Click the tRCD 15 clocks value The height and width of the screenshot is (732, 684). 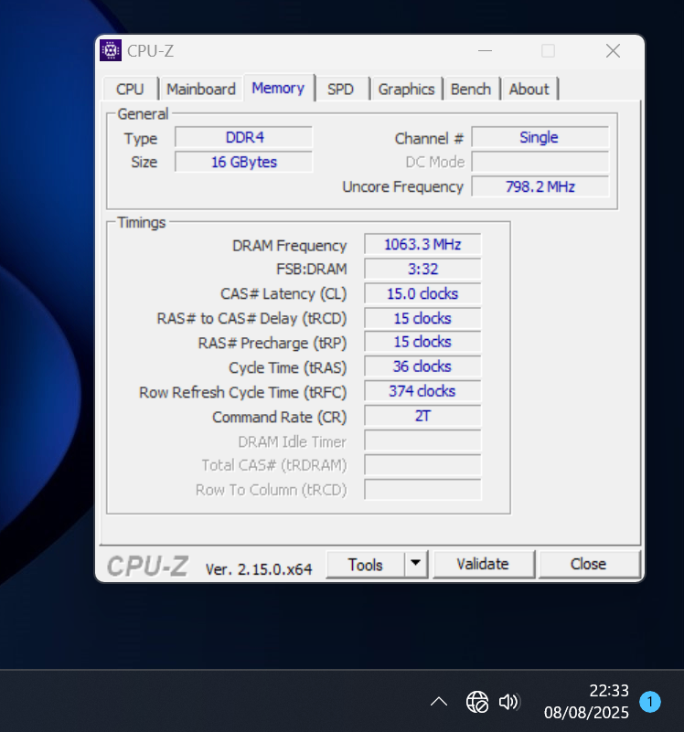422,318
